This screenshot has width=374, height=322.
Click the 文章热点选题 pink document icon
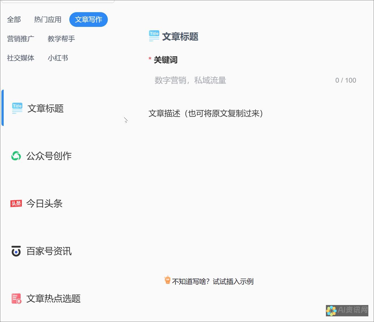pyautogui.click(x=16, y=299)
